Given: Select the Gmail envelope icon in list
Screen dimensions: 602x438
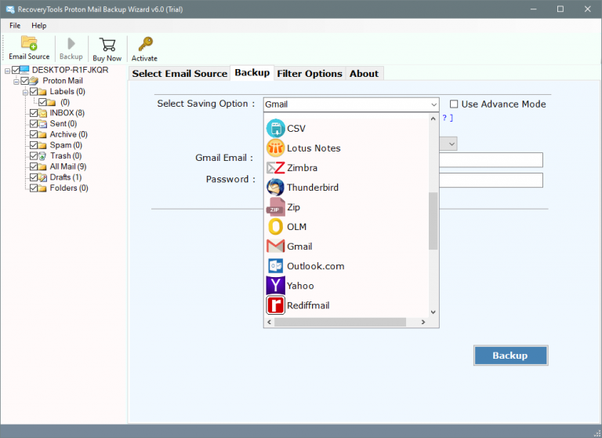Looking at the screenshot, I should point(275,246).
